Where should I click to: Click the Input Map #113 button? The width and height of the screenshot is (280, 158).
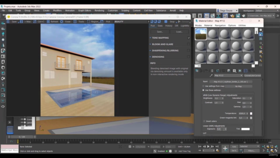pyautogui.click(x=231, y=82)
